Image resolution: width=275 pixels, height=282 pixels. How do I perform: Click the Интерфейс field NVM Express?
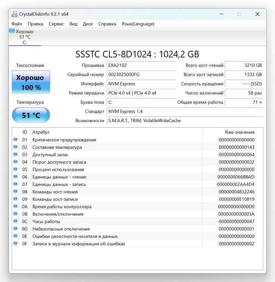(141, 84)
